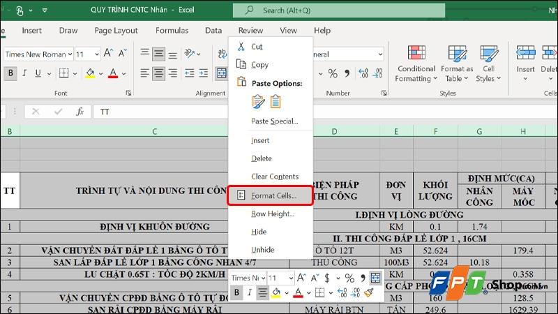Open Number dialog launcher in the Number group
558x314 pixels.
click(384, 93)
